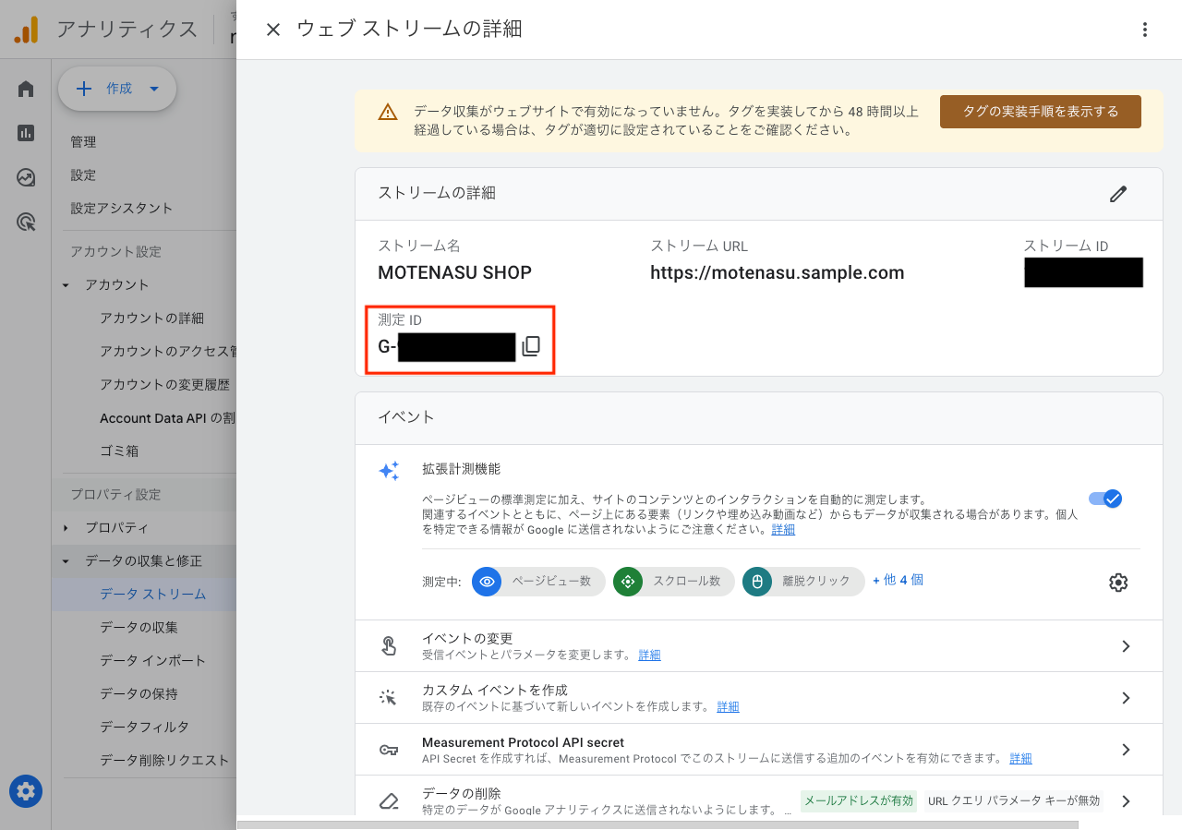Screen dimensions: 1182x830
Task: Open the three-dot menu in the dialog header
Action: coord(1145,29)
